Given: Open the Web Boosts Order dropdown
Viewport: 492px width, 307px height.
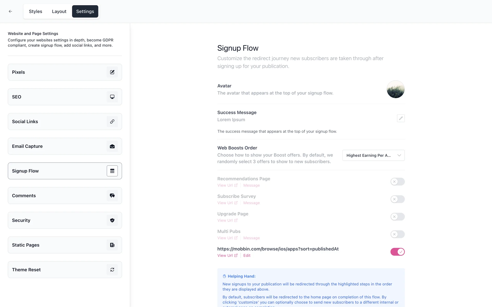Looking at the screenshot, I should point(373,155).
